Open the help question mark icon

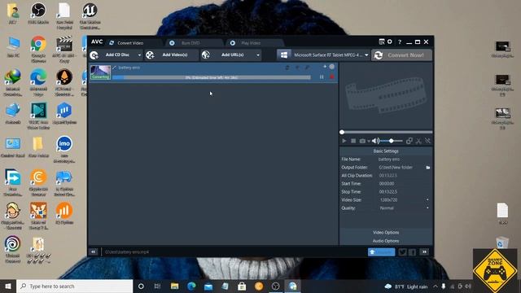point(400,42)
